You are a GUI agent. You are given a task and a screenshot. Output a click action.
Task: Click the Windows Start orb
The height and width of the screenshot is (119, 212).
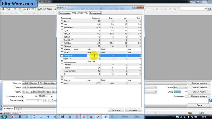click(4, 116)
